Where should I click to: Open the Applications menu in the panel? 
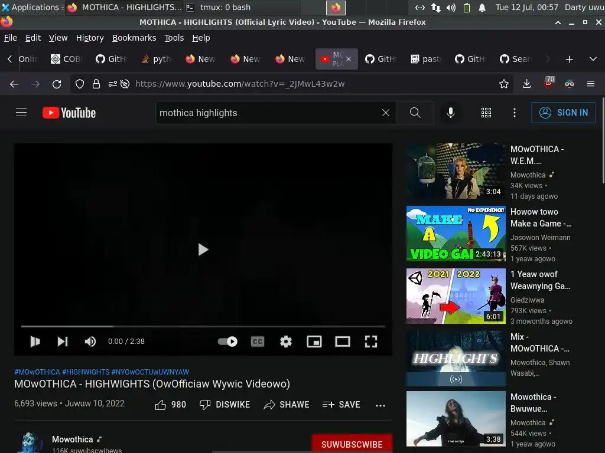click(x=31, y=7)
